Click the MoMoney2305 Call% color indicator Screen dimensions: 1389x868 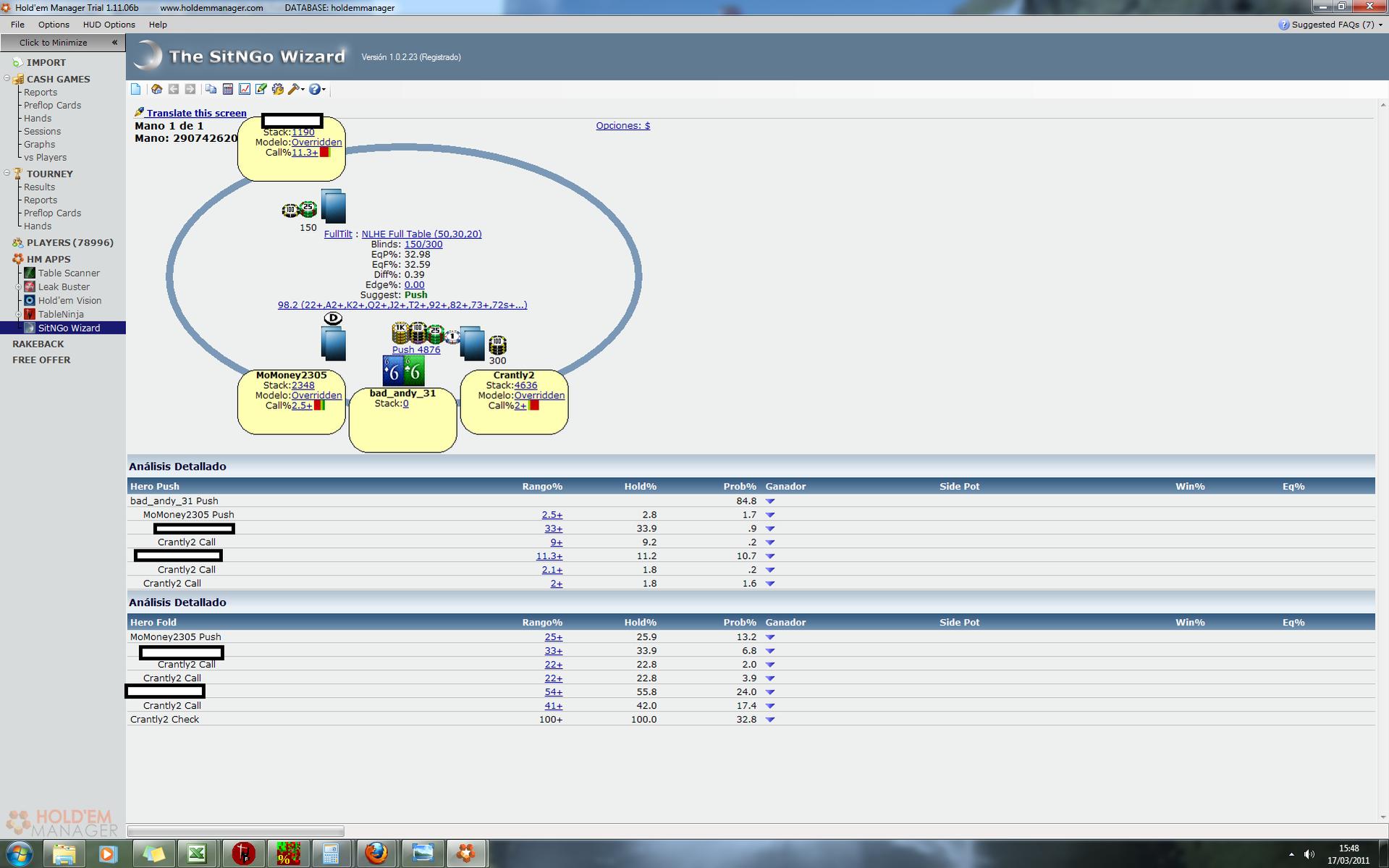click(319, 405)
